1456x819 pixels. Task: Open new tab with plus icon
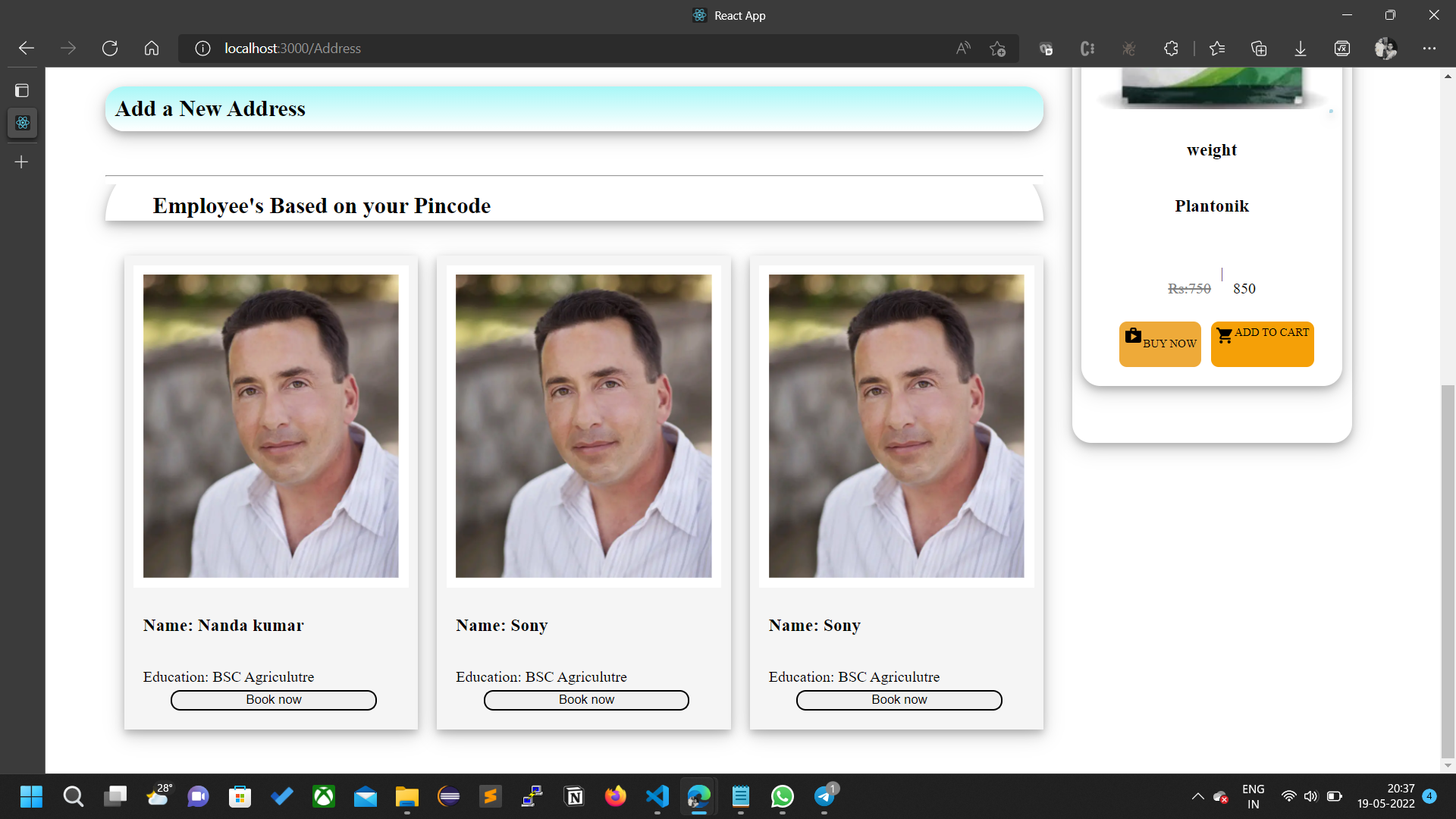(22, 162)
